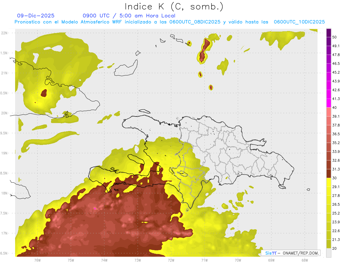Image resolution: width=342 pixels, height=264 pixels.
Task: Click the color scale value '35.2'
Action: 336,143
